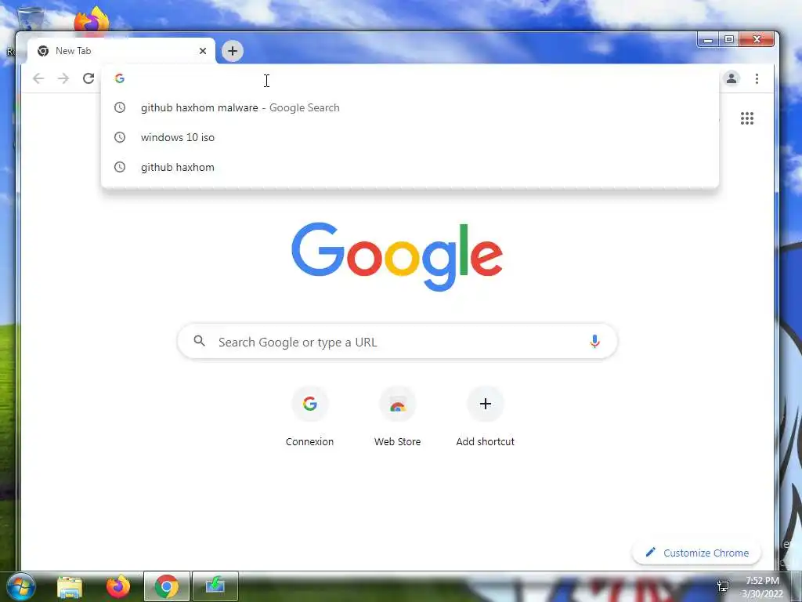This screenshot has height=602, width=802.
Task: Click the Recycle Bin desktop icon
Action: click(31, 20)
